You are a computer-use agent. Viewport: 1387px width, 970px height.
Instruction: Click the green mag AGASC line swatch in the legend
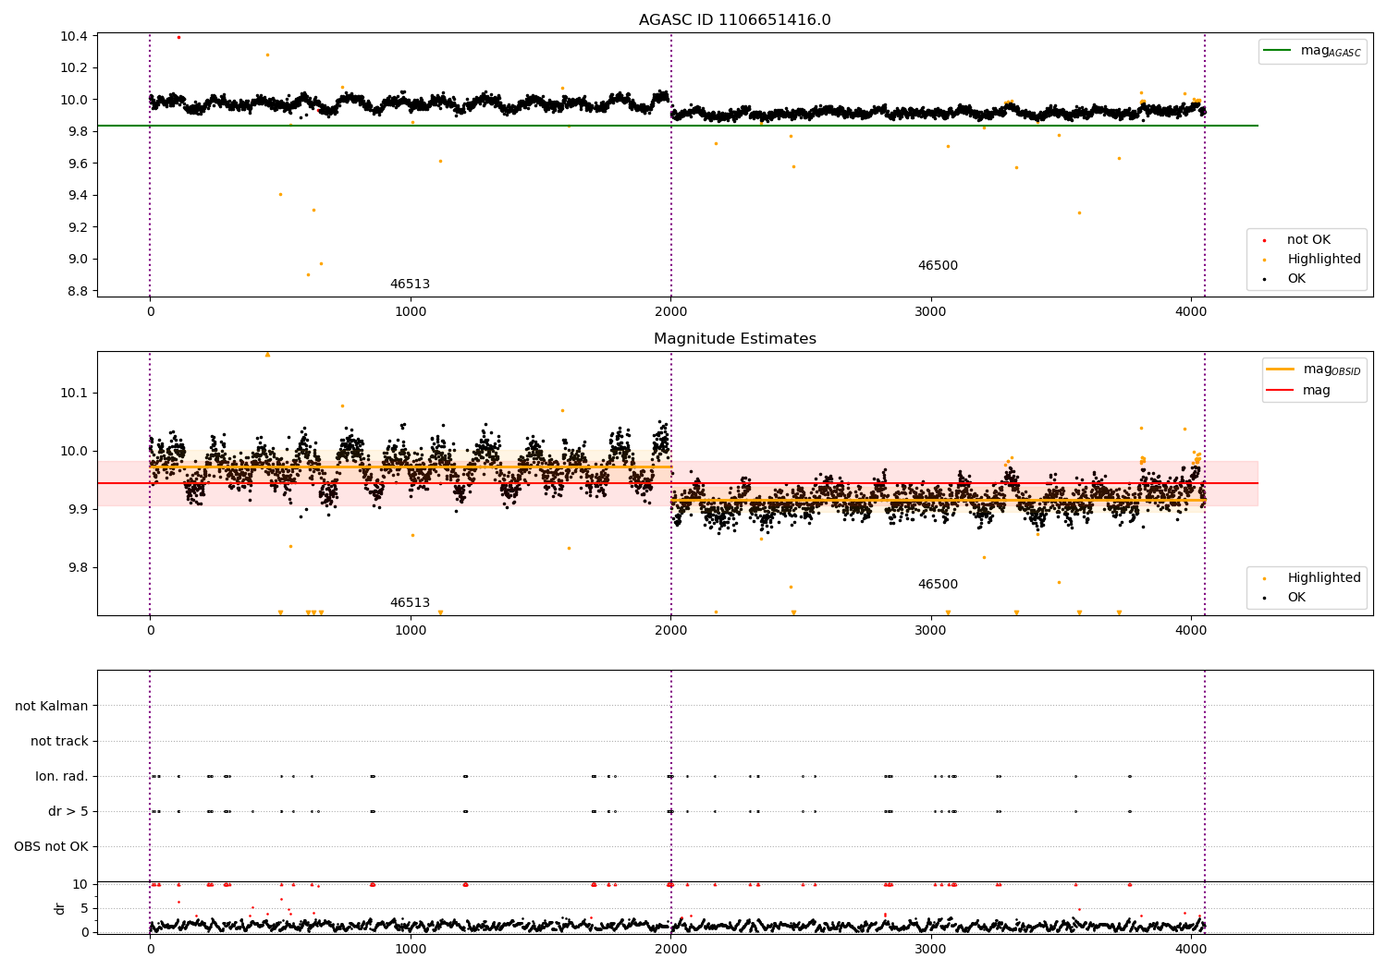click(x=1279, y=51)
